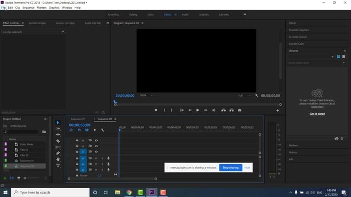The image size is (351, 197).
Task: Open the Program Monitor Button Editor plus
Action: click(278, 111)
